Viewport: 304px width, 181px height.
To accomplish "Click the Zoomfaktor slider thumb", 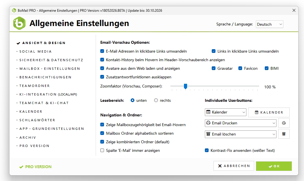I will 186,86.
